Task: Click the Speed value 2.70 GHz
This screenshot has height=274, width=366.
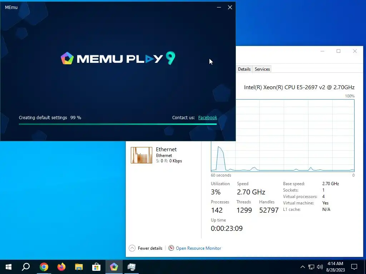Action: pyautogui.click(x=251, y=192)
